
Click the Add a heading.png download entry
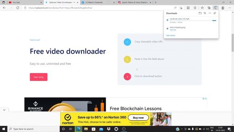[191, 29]
